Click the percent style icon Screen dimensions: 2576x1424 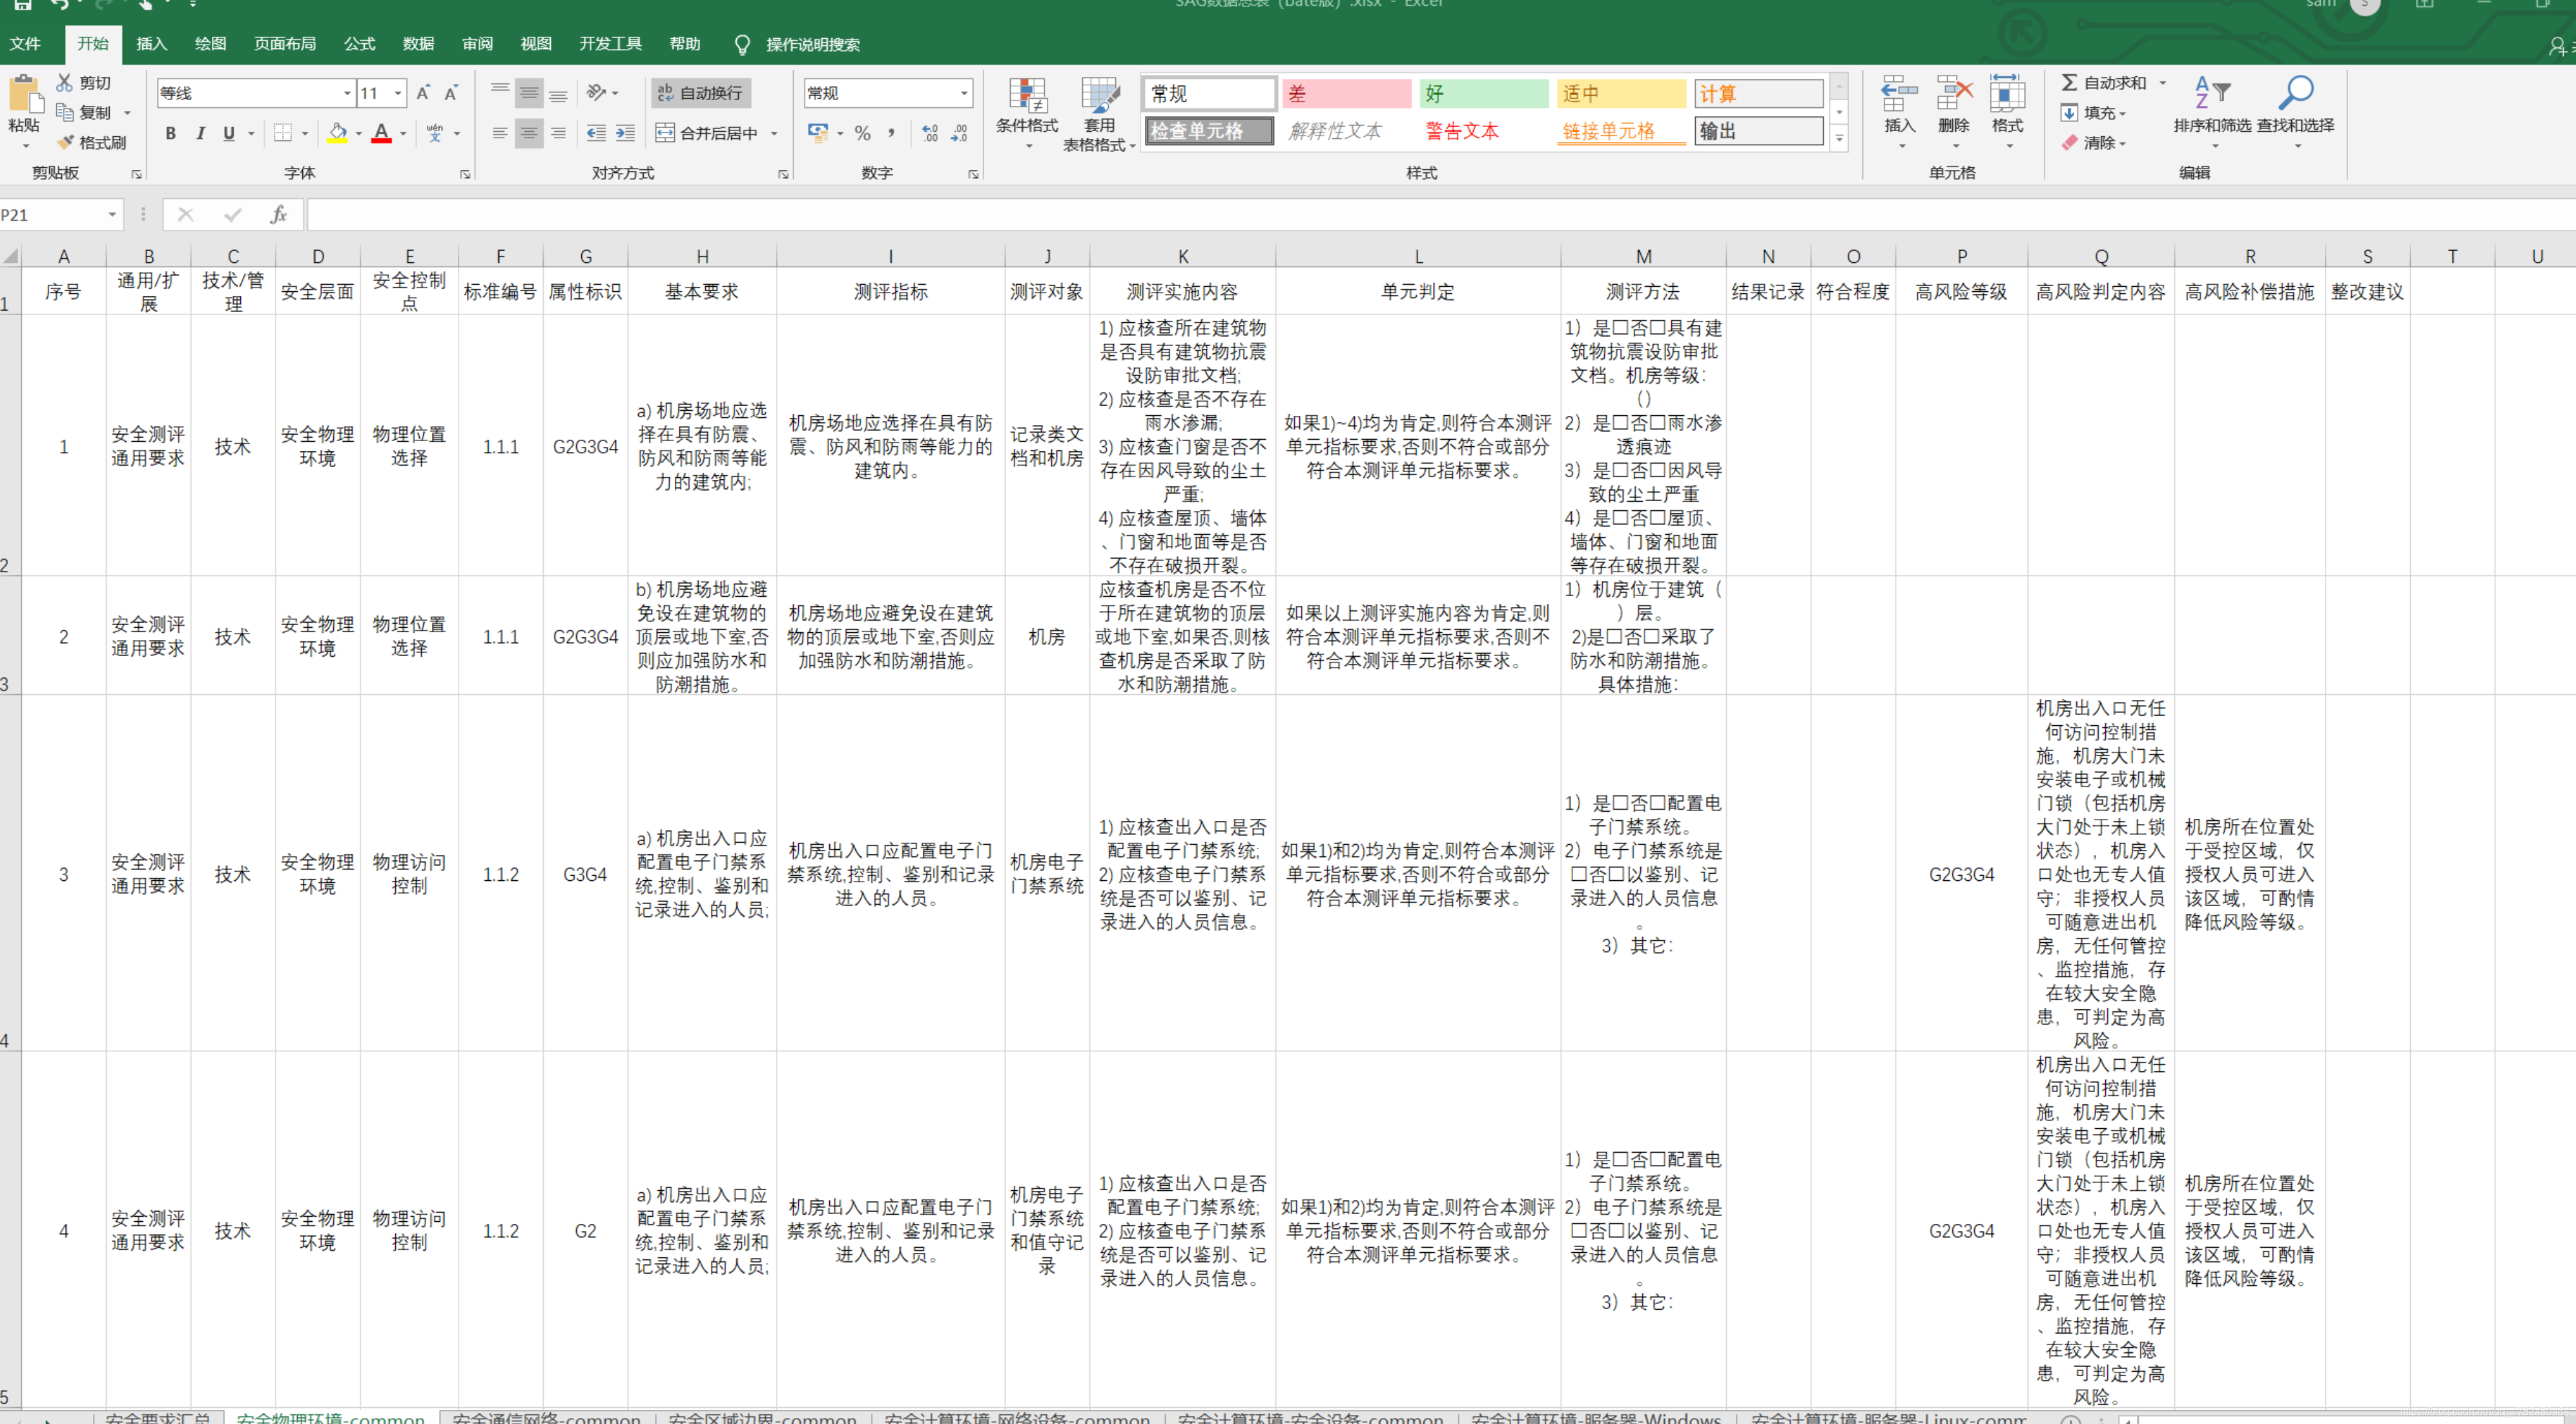pos(863,133)
